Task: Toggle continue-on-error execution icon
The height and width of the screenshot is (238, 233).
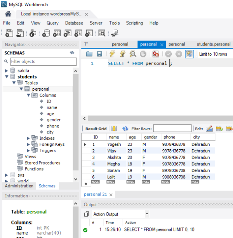Action: click(x=156, y=54)
